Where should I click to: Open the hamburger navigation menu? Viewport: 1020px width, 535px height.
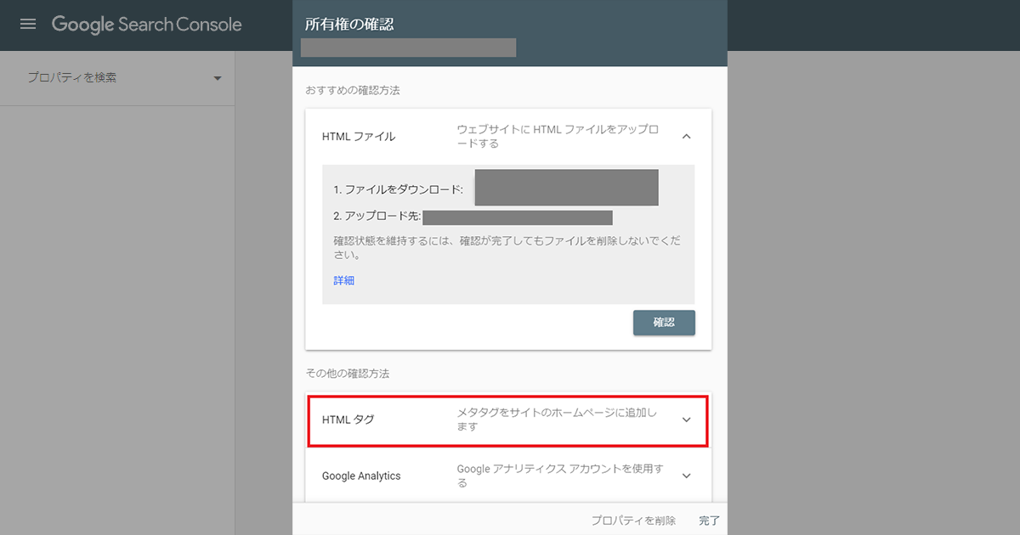(28, 25)
